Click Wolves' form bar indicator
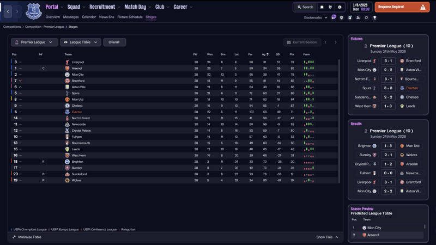 point(308,180)
